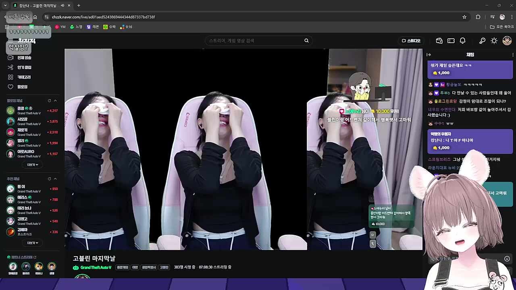Open channel with 2,518 viewers

click(x=32, y=132)
